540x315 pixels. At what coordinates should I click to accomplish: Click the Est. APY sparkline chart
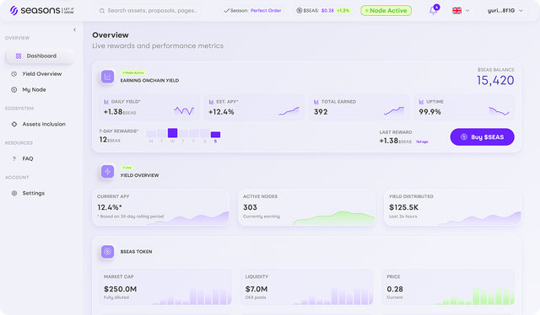(289, 110)
